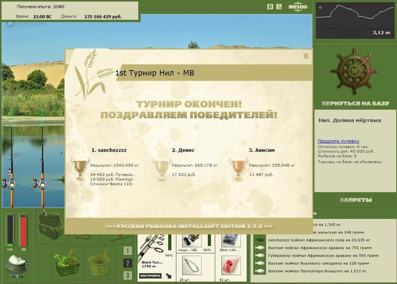
Task: Select the Glory-140 fishing line item
Action: [x=230, y=241]
